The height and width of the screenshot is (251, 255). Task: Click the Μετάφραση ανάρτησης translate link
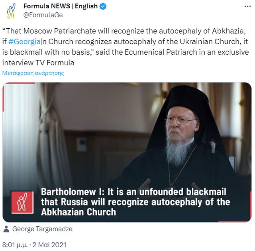pyautogui.click(x=33, y=73)
